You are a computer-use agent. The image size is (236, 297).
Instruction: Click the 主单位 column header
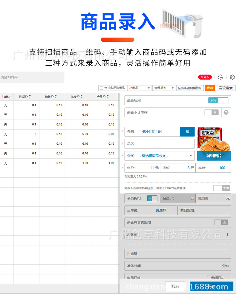6,97
